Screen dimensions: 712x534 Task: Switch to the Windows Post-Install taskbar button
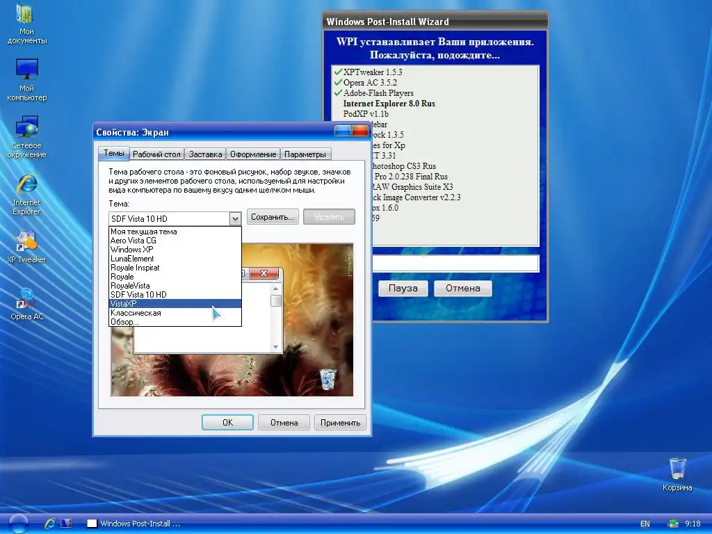pyautogui.click(x=134, y=524)
